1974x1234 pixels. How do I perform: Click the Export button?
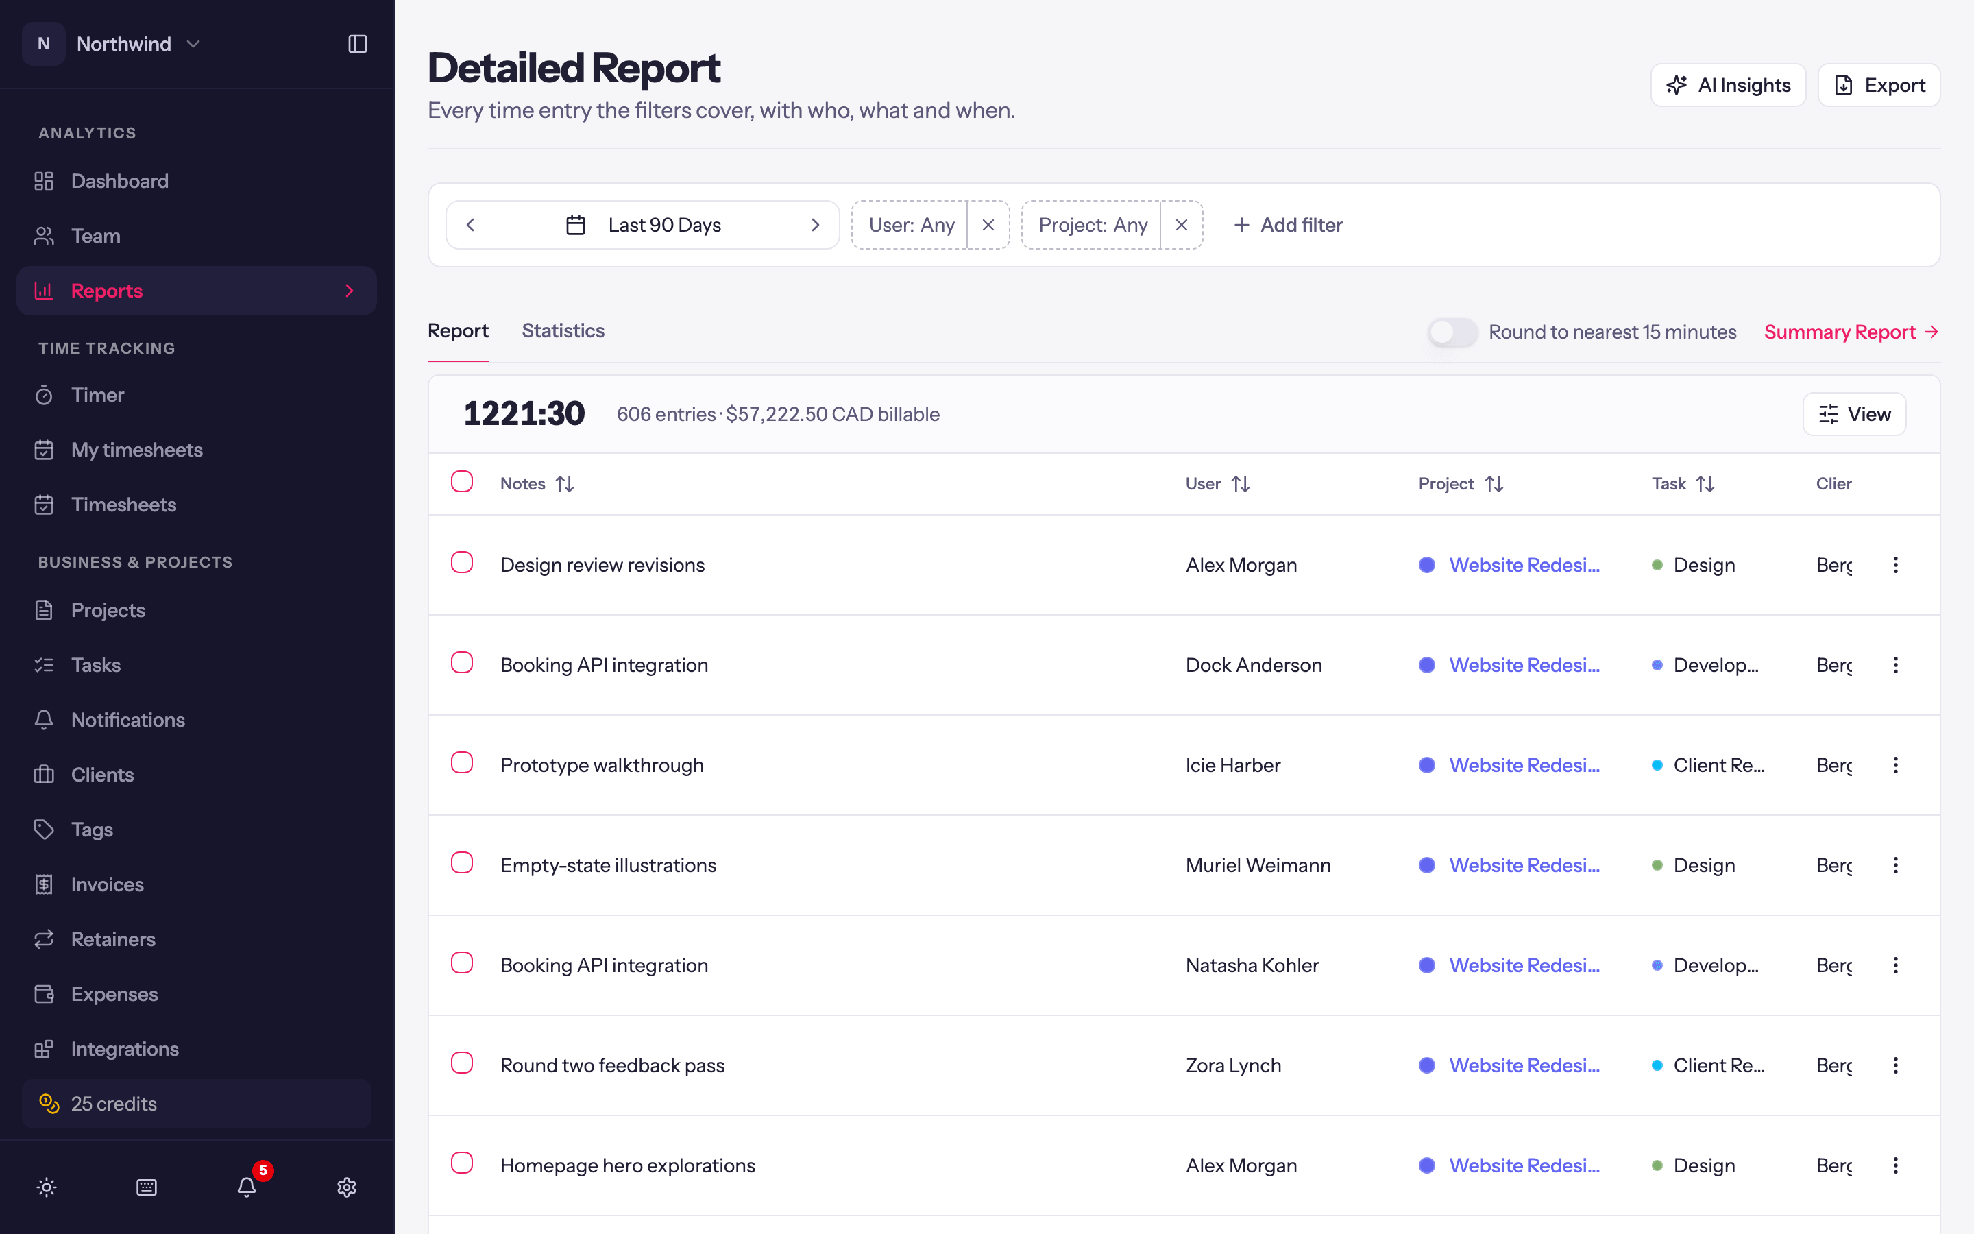click(x=1879, y=85)
